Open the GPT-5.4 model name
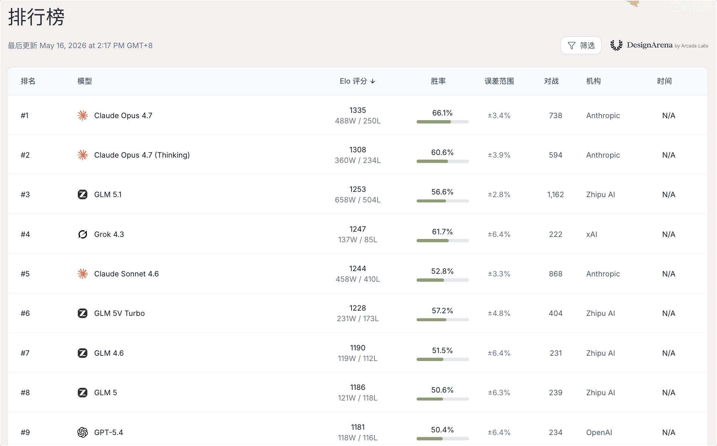Screen dimensions: 717x446 (108, 432)
